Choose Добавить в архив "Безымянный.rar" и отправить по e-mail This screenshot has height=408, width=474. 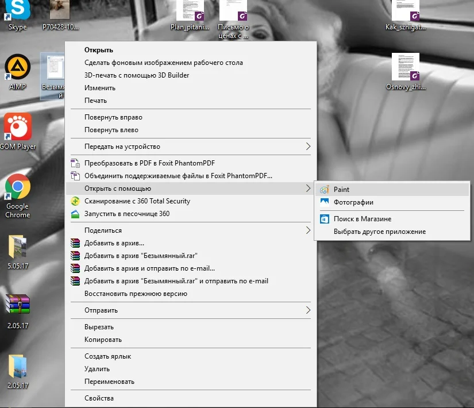(x=191, y=281)
